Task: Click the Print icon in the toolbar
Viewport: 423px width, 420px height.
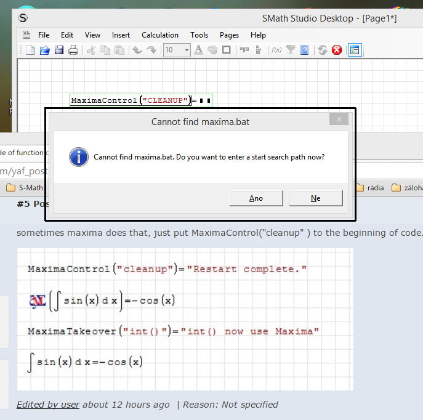Action: (x=73, y=50)
